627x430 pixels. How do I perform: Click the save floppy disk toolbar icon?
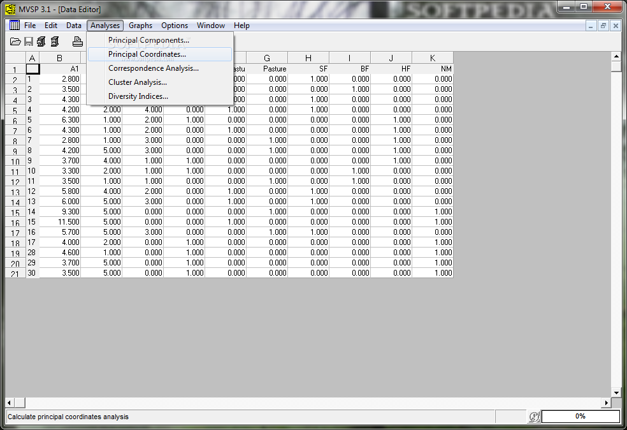(x=29, y=41)
